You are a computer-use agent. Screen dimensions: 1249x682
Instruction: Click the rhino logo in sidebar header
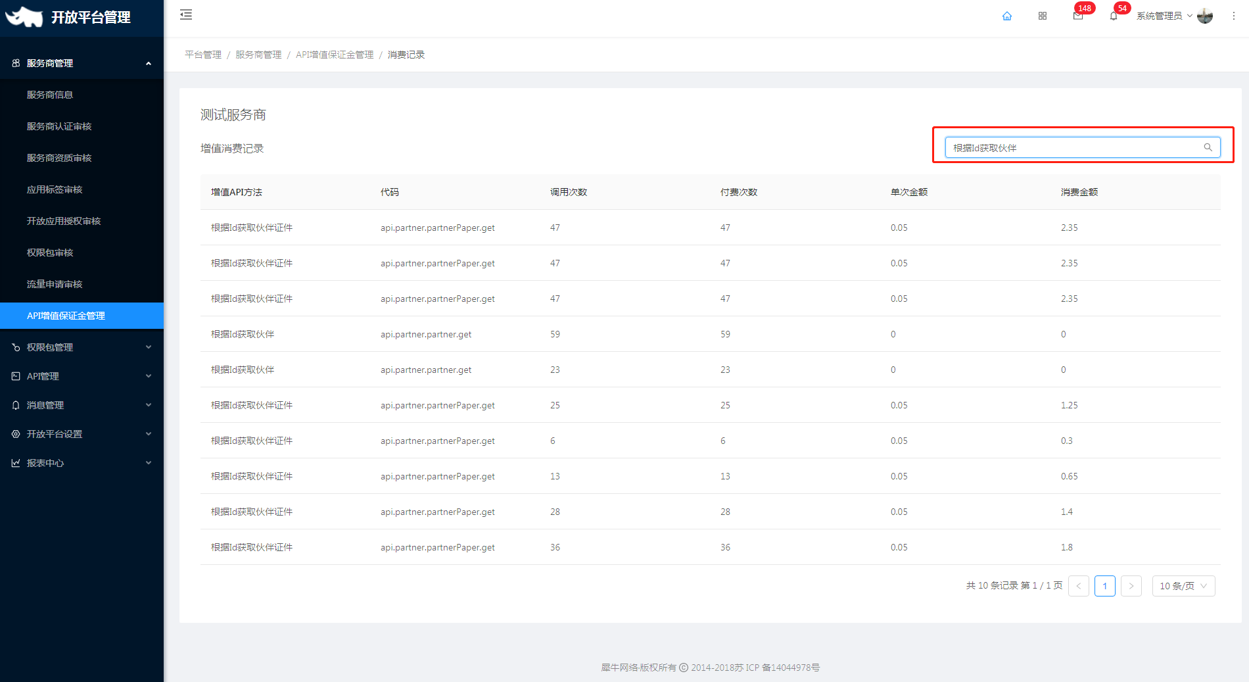(x=24, y=17)
